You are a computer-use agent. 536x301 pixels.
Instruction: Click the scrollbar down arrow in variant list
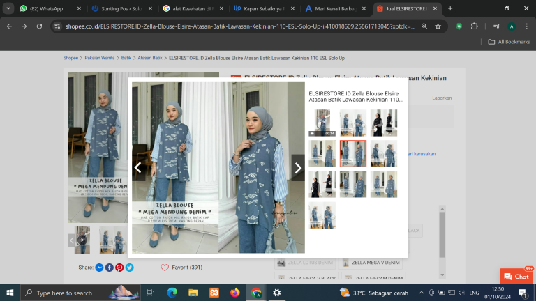(442, 275)
